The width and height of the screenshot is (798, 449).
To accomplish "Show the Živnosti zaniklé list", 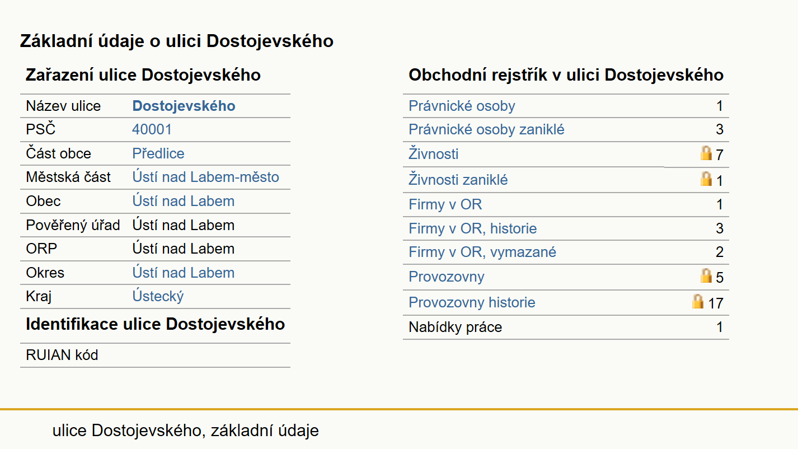I will click(x=458, y=180).
